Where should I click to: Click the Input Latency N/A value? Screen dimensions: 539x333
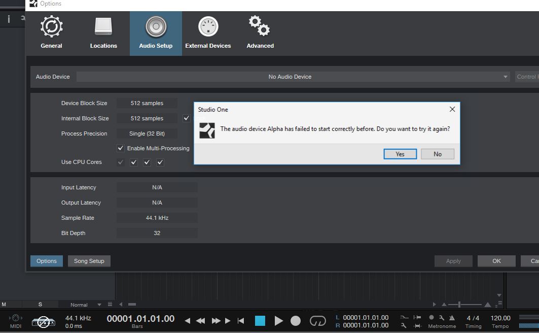157,187
